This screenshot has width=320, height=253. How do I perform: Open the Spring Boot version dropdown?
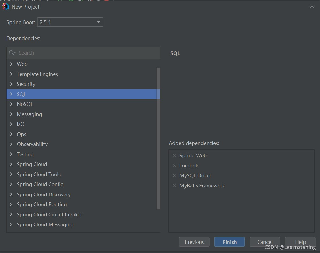(70, 22)
